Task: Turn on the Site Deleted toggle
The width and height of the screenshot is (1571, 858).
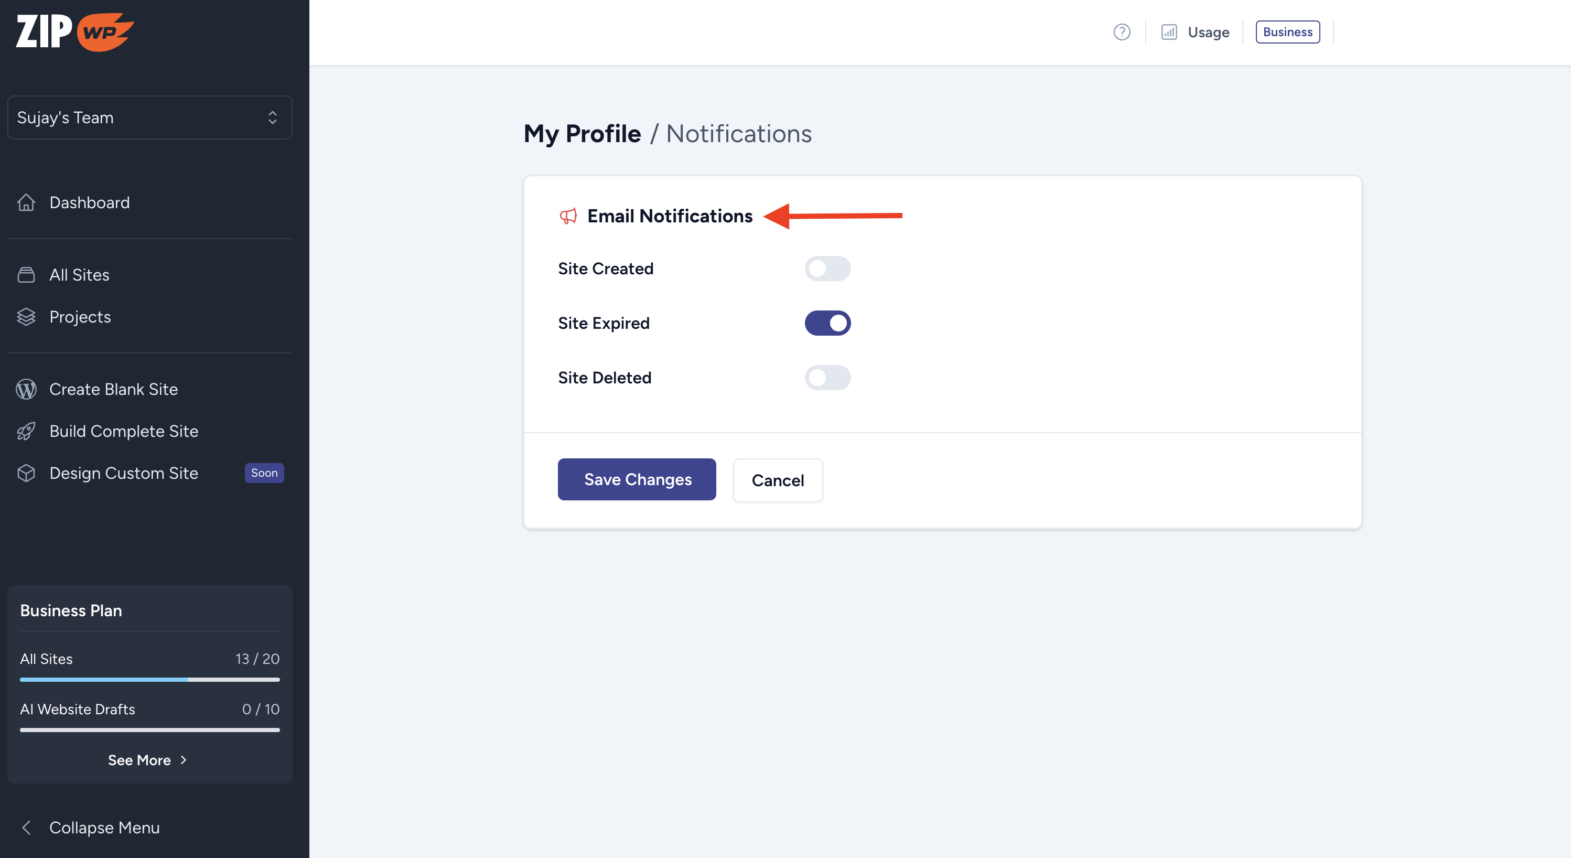Action: click(x=827, y=378)
